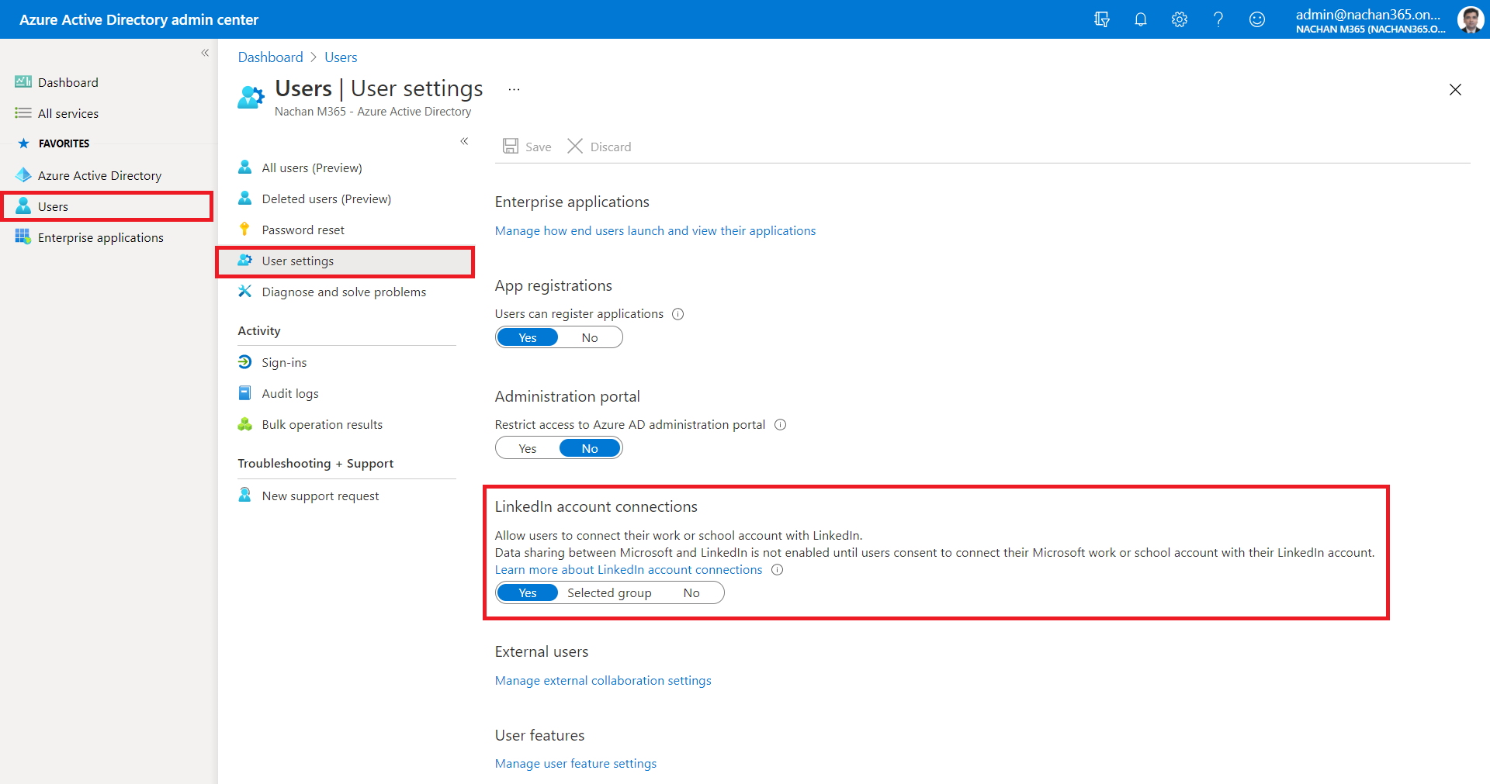Click info icon beside Users can register applications
Image resolution: width=1490 pixels, height=784 pixels.
(677, 314)
